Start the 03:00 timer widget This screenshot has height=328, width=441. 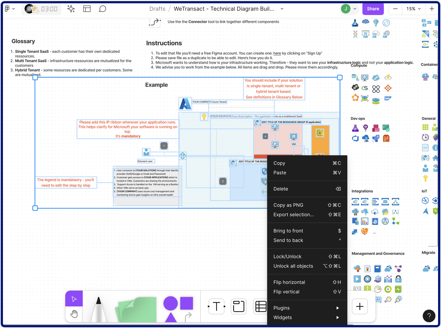tap(41, 9)
